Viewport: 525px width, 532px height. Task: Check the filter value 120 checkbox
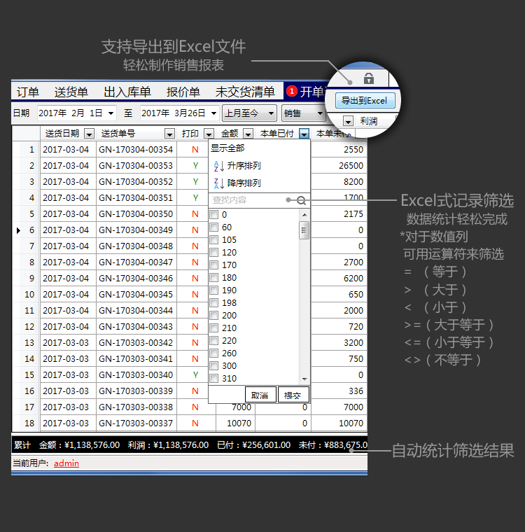click(214, 253)
